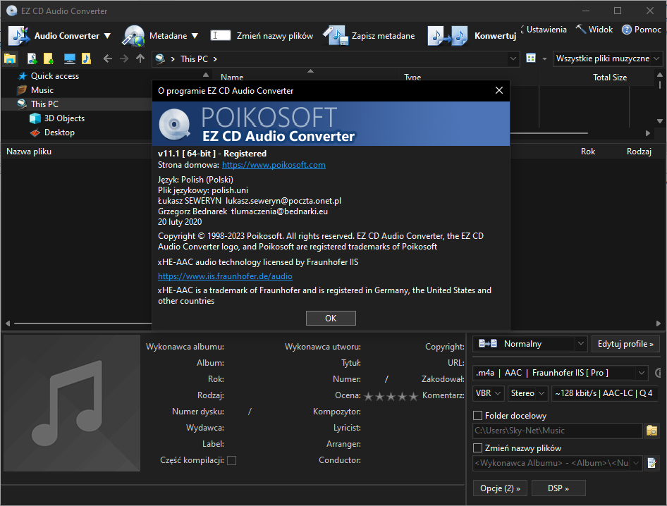The image size is (667, 506).
Task: Select Music in folder tree
Action: point(42,90)
